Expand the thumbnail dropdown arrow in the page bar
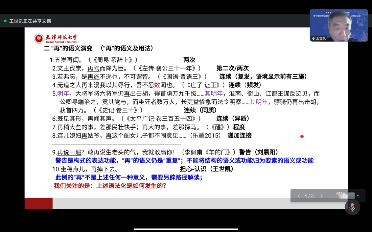Image resolution: width=372 pixels, height=232 pixels. (x=358, y=196)
